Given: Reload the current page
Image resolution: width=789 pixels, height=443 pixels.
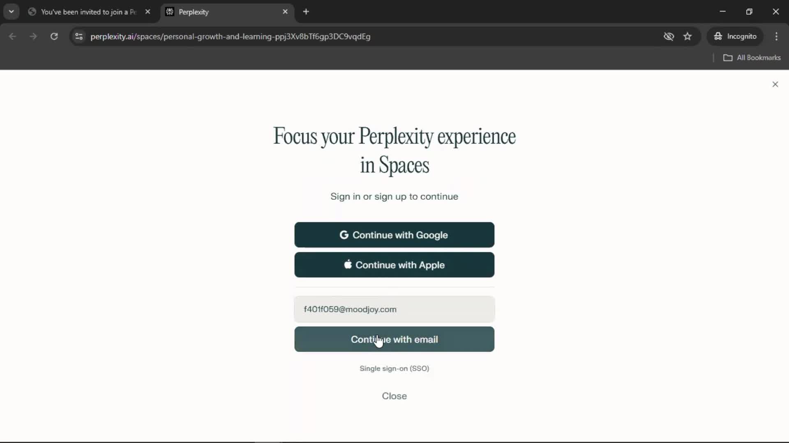Looking at the screenshot, I should point(54,37).
